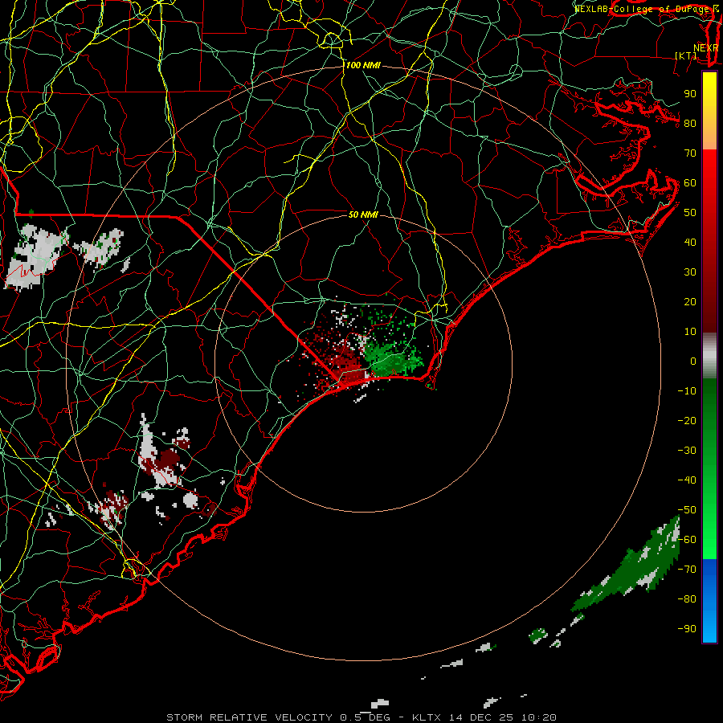Click the 100 NMI range ring label
Image resolution: width=723 pixels, height=723 pixels.
tap(363, 66)
